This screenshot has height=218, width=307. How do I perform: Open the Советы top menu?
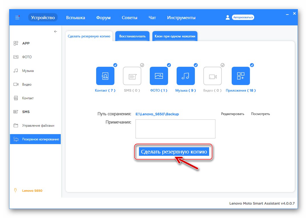pos(130,18)
